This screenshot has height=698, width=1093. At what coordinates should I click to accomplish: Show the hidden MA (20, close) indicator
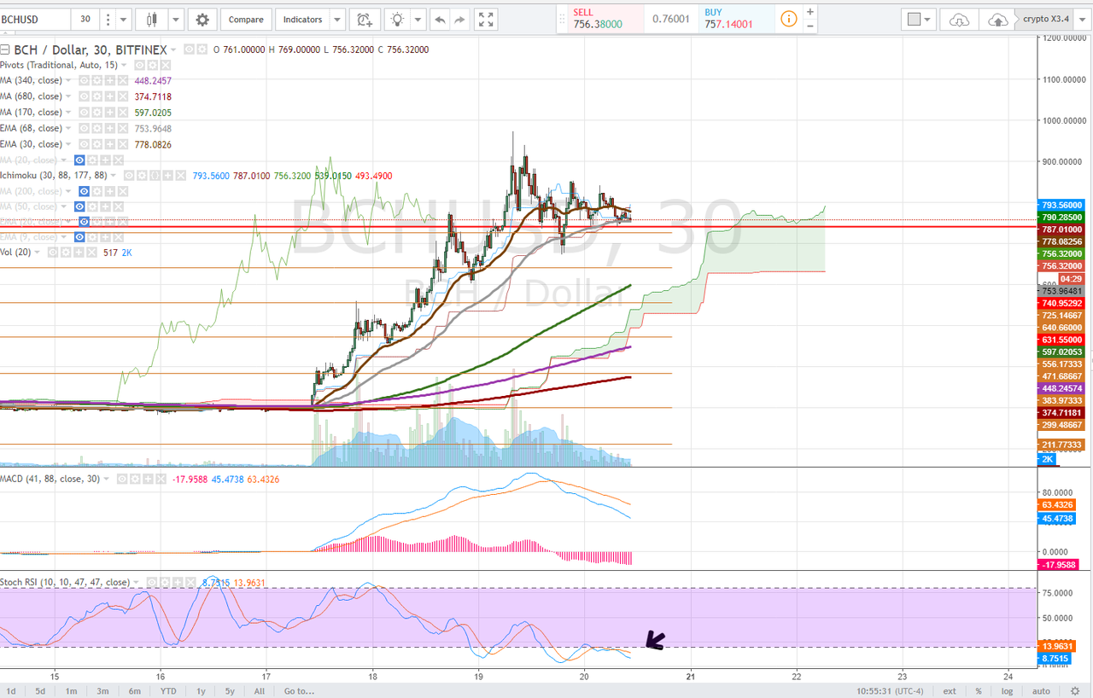click(x=79, y=160)
